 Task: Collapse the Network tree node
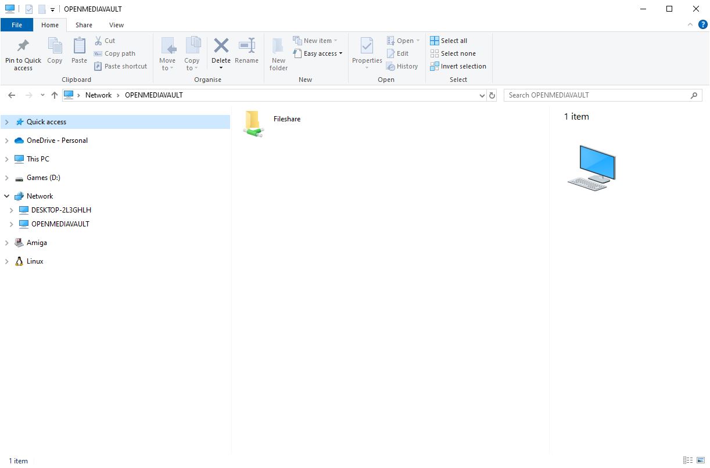[7, 196]
